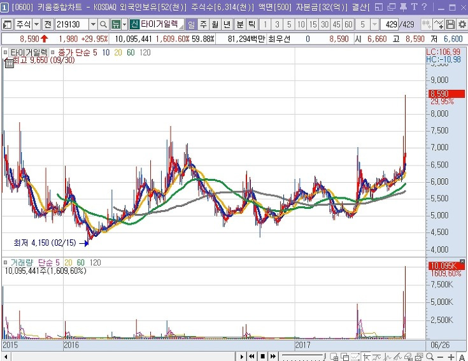Pin the window with the pushpin icon
This screenshot has width=468, height=361.
403,7
